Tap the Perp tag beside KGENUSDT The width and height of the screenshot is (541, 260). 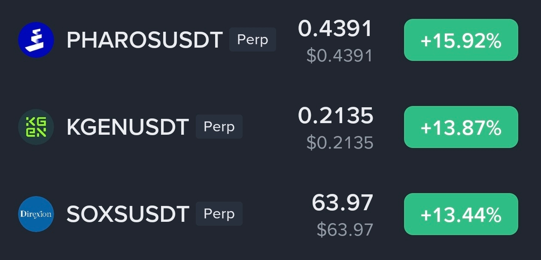tap(219, 127)
